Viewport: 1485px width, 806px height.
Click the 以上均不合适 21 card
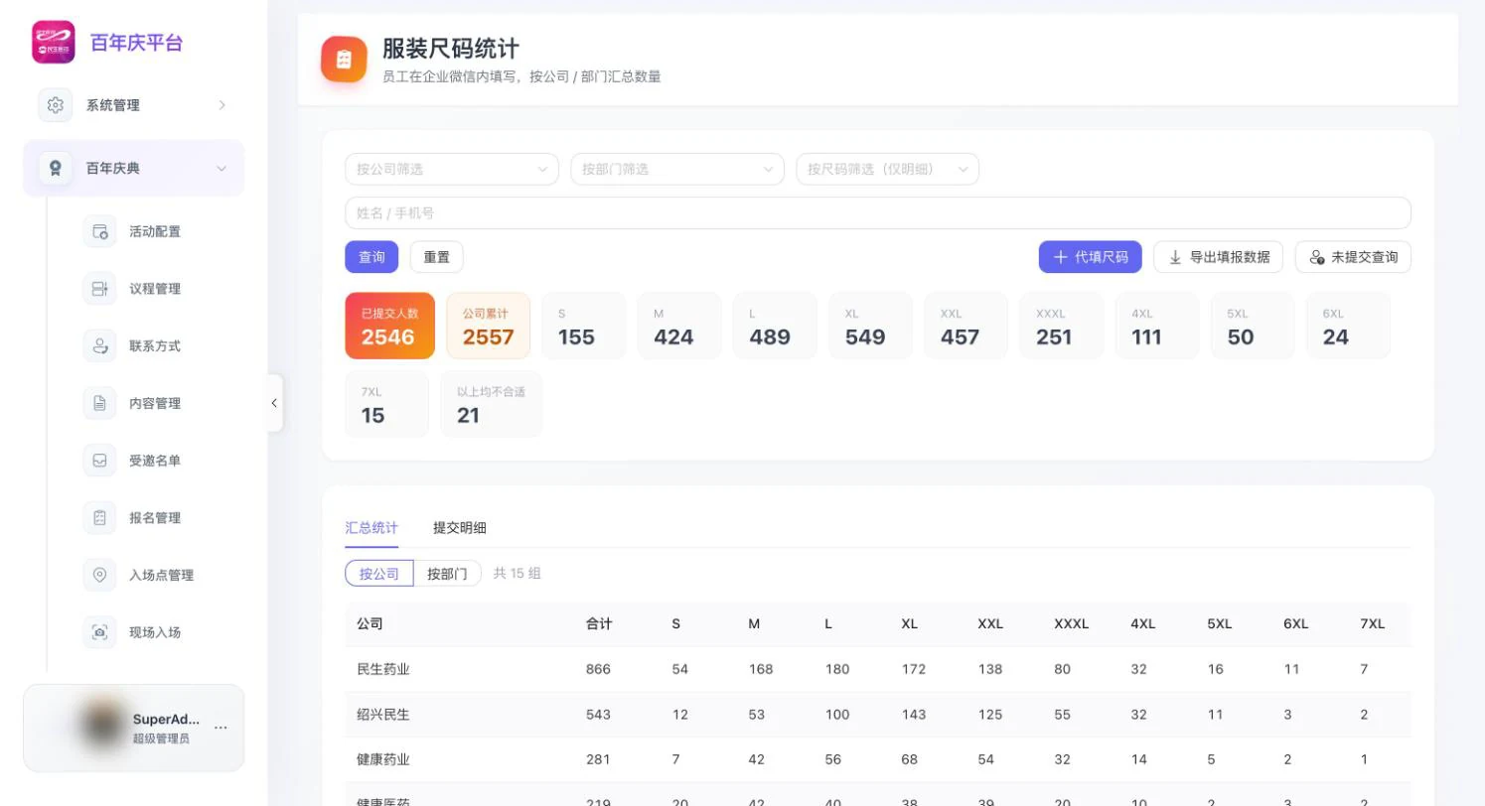click(x=492, y=404)
